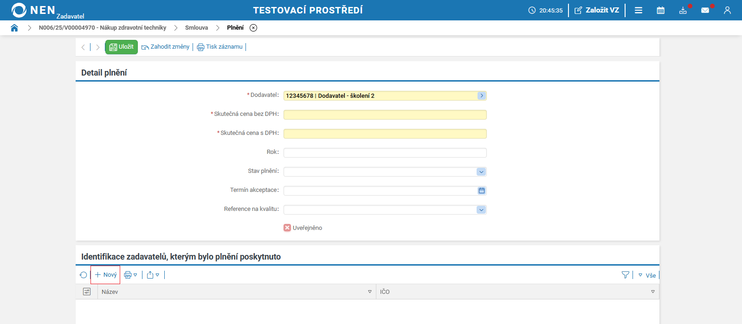Click Založit VZ button

click(x=597, y=10)
